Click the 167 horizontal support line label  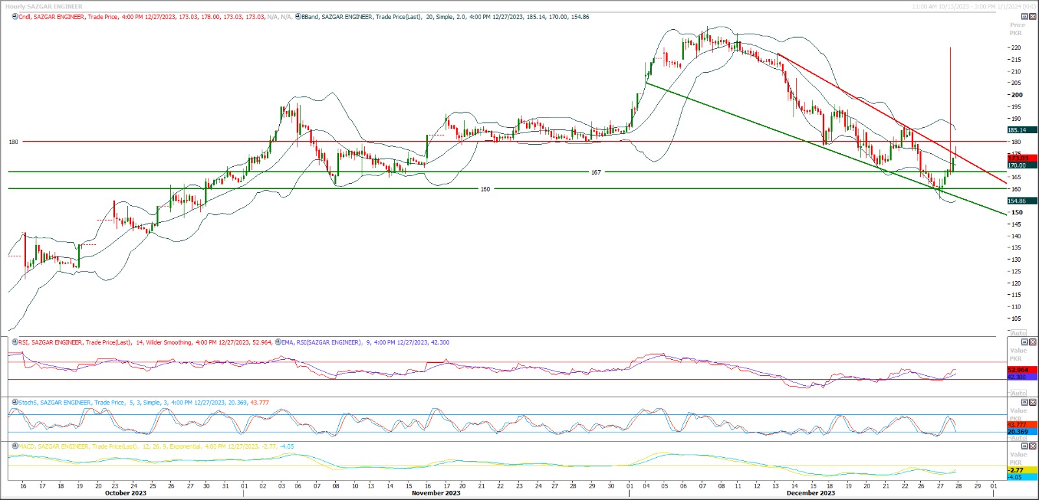595,173
